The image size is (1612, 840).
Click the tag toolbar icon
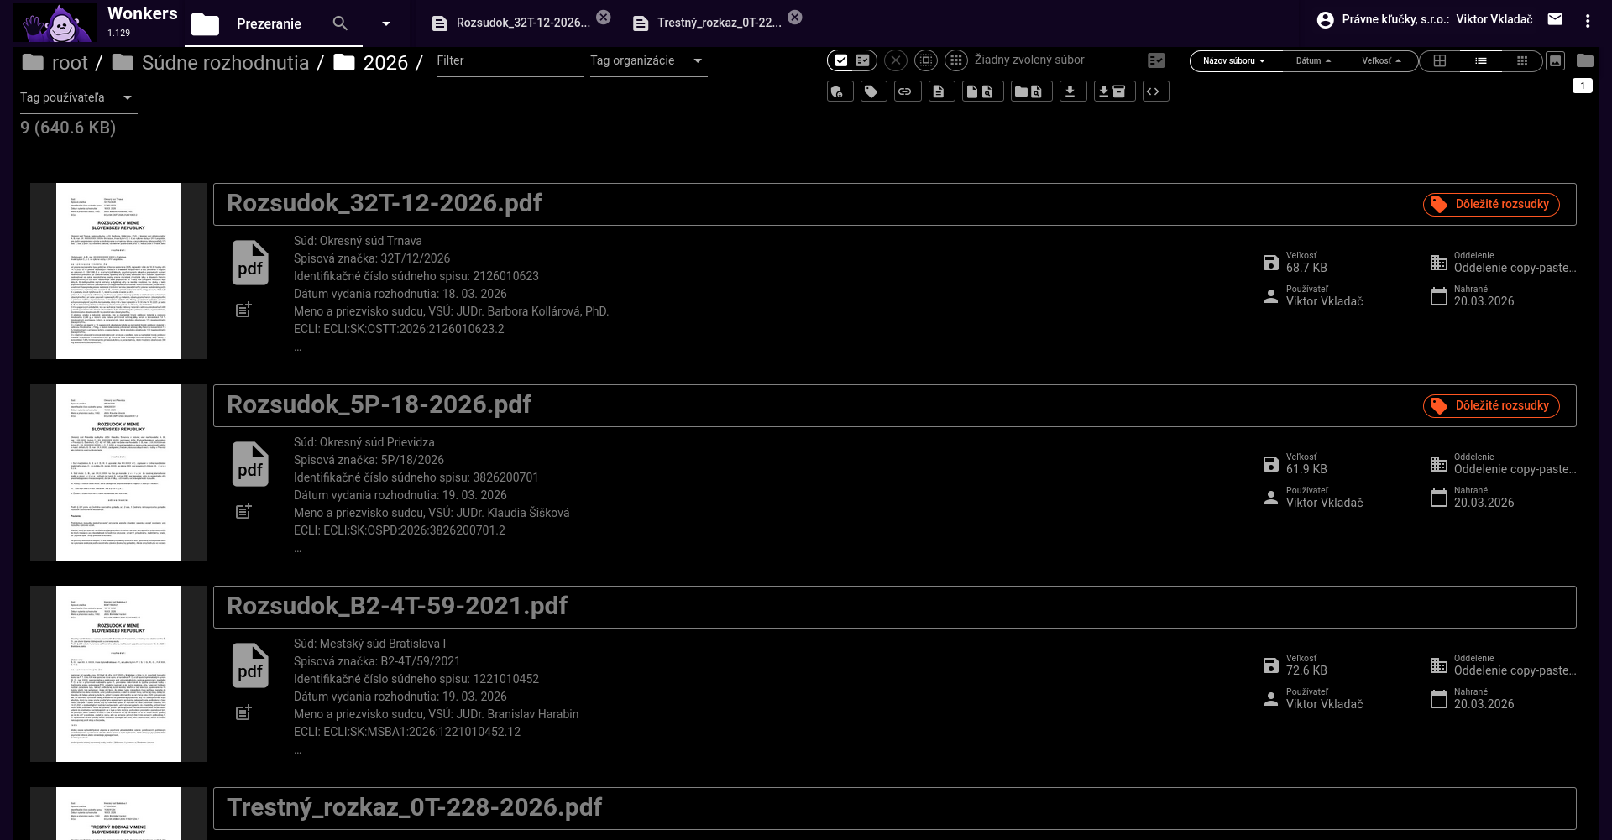coord(873,91)
